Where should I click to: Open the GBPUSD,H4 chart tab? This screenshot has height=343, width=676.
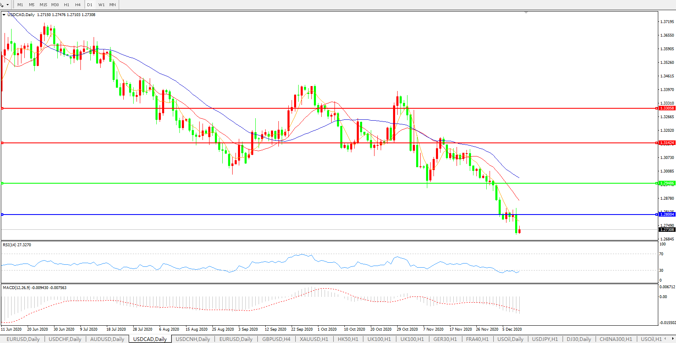click(x=276, y=339)
